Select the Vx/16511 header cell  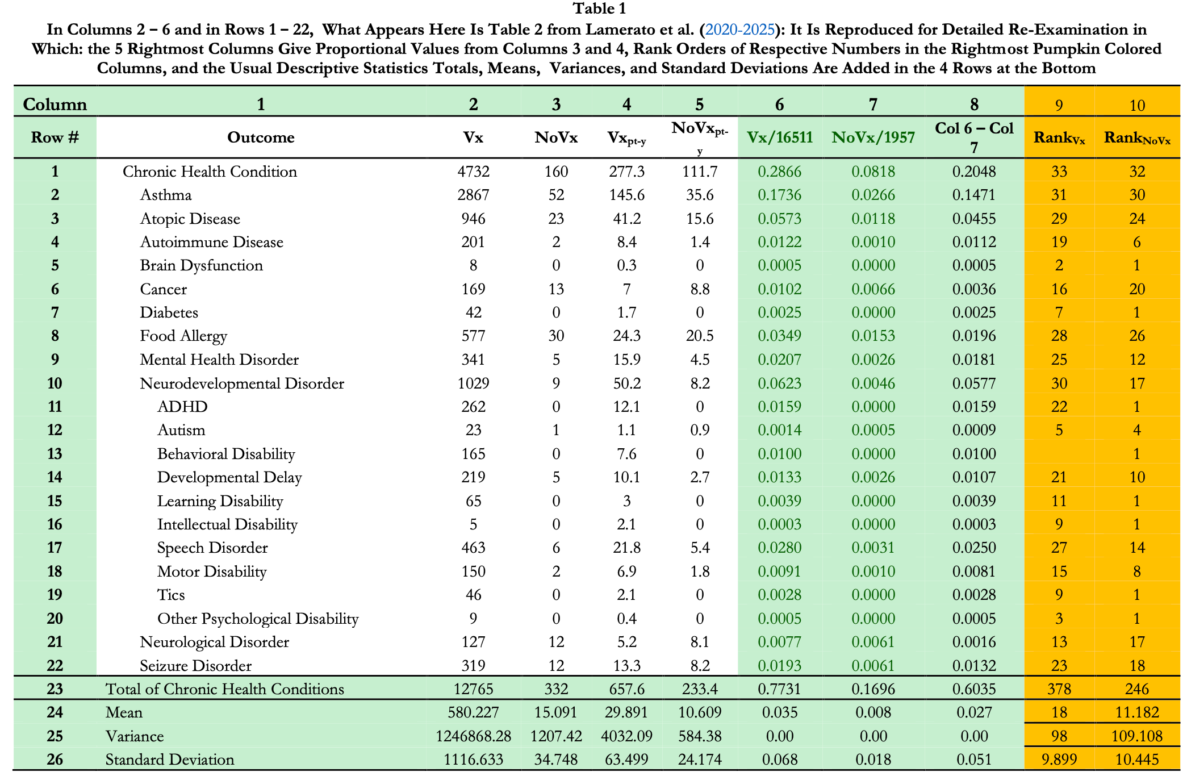point(779,137)
